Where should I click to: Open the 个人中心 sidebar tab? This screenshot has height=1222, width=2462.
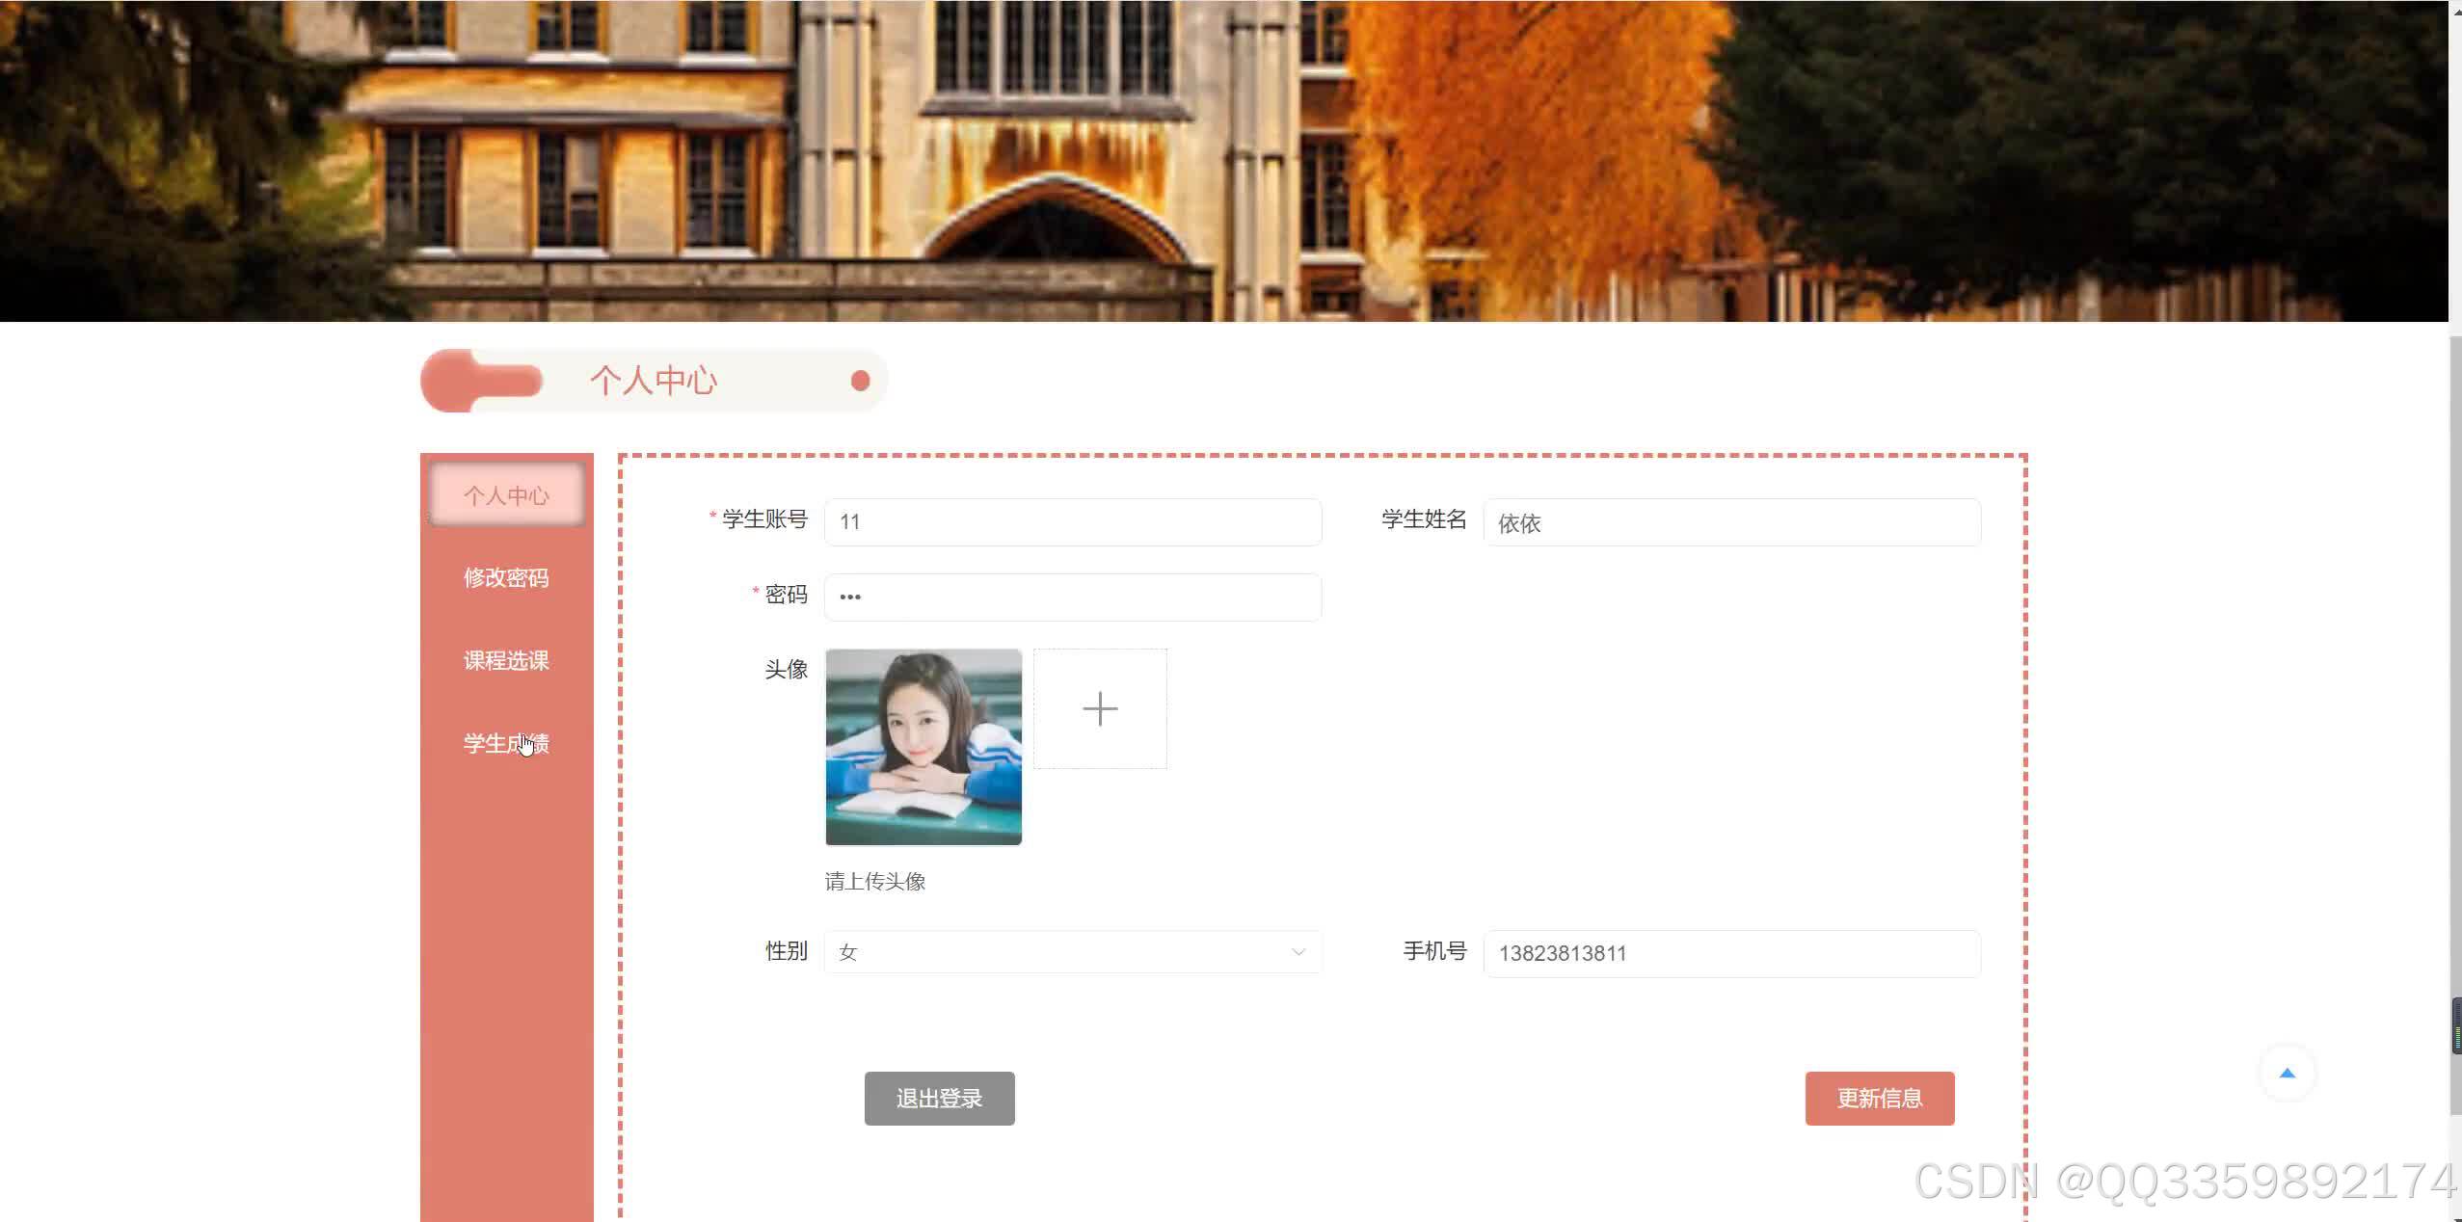click(x=507, y=495)
